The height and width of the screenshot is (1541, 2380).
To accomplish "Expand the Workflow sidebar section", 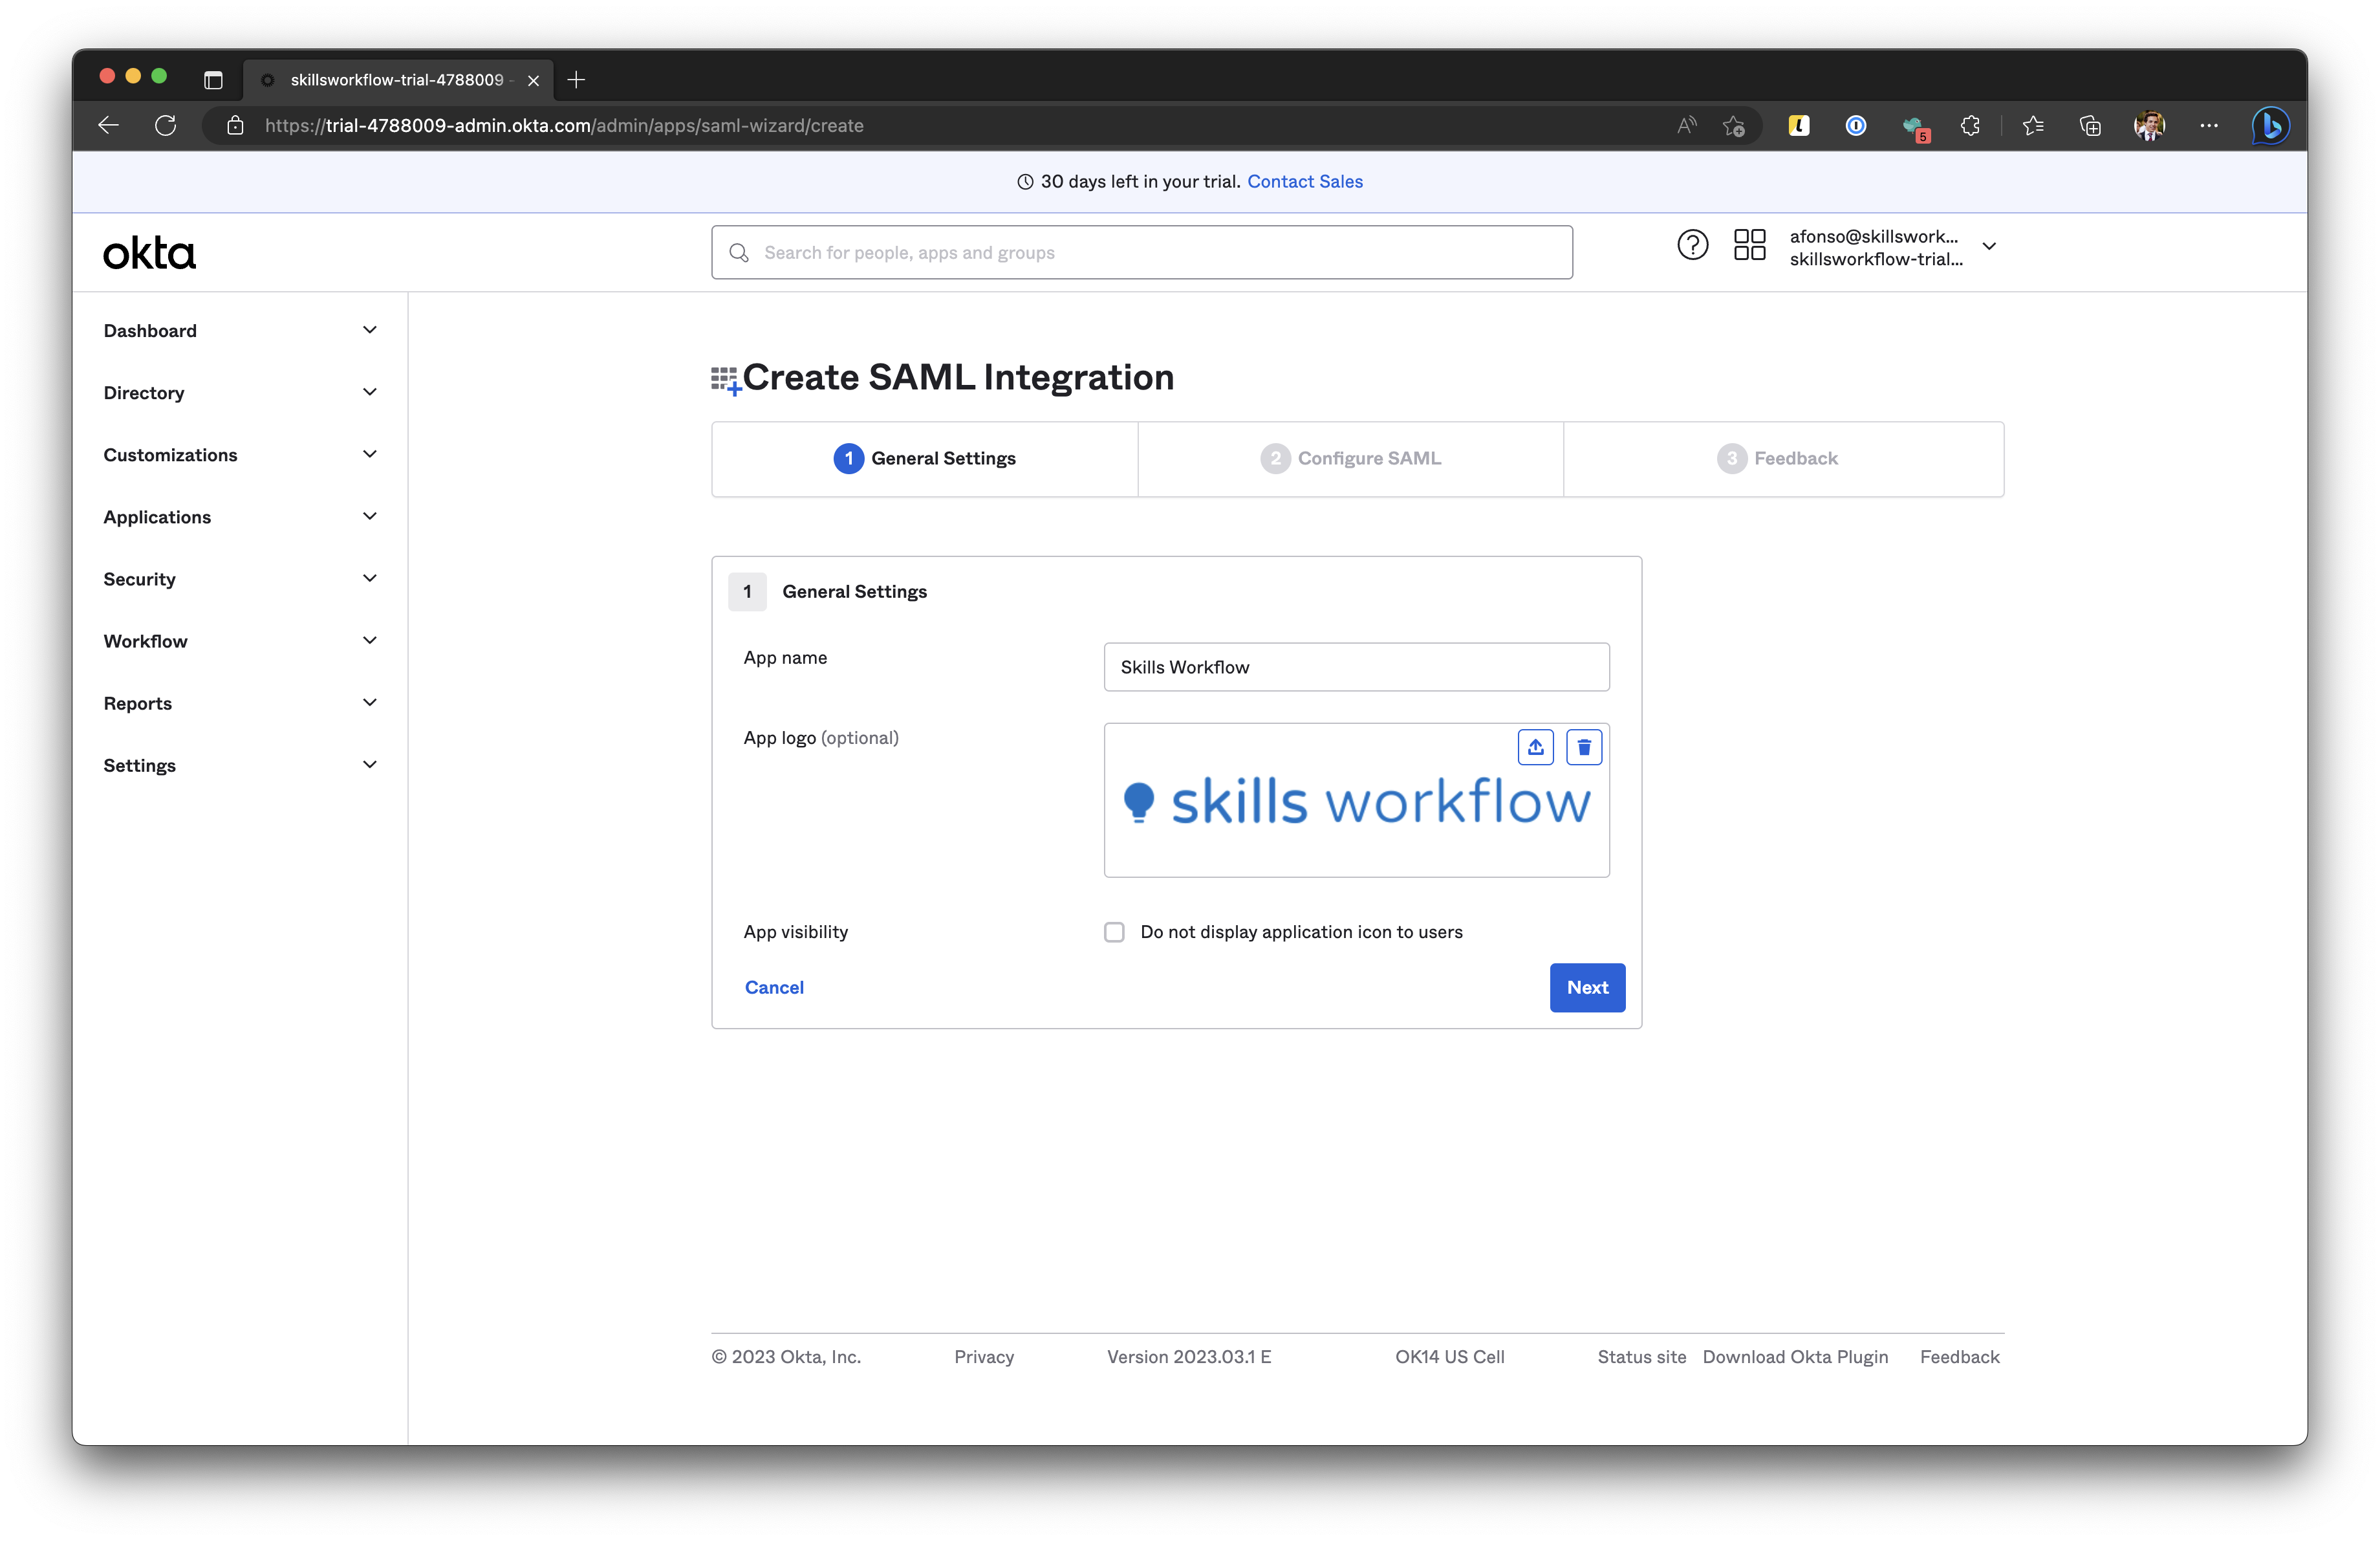I will point(240,640).
